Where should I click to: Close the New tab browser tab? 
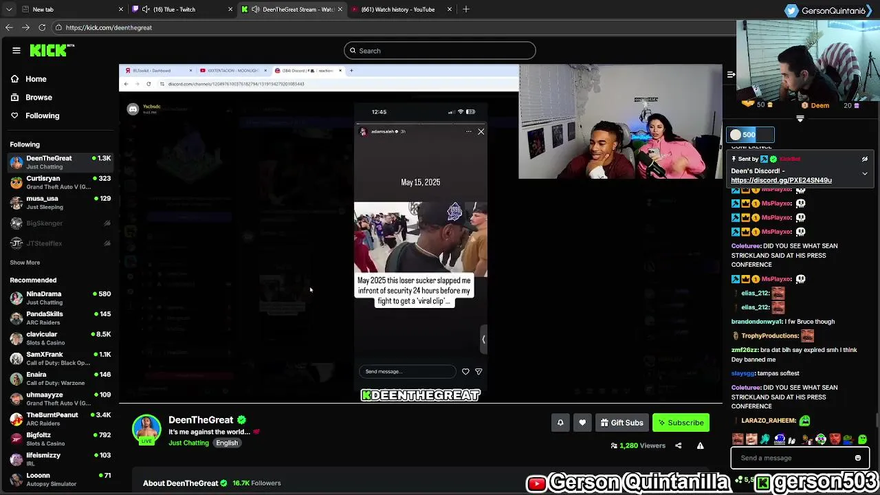click(x=121, y=10)
